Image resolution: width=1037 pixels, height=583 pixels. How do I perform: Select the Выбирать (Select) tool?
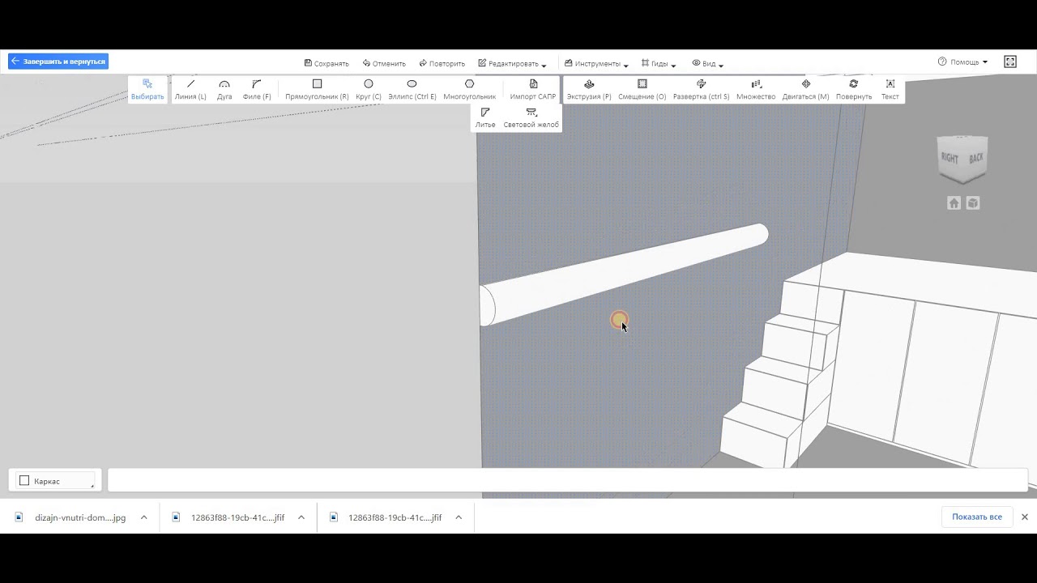pos(147,89)
